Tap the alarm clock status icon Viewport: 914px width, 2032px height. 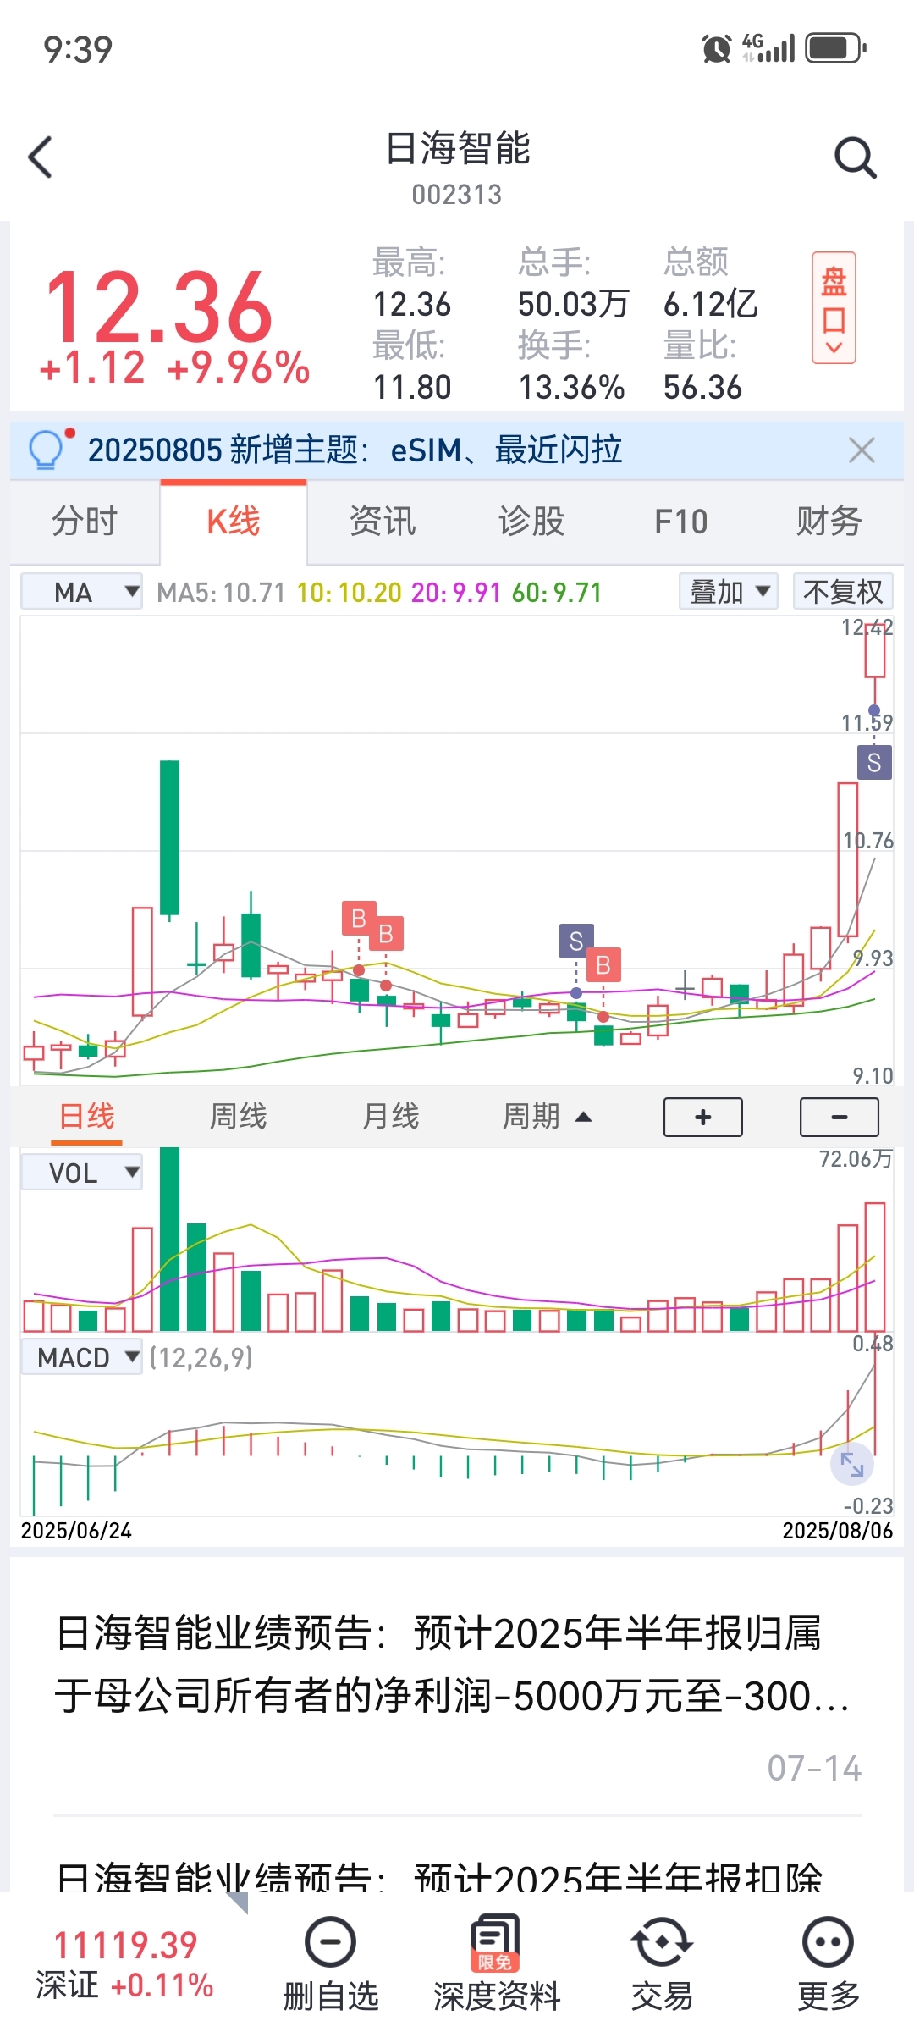[x=717, y=49]
